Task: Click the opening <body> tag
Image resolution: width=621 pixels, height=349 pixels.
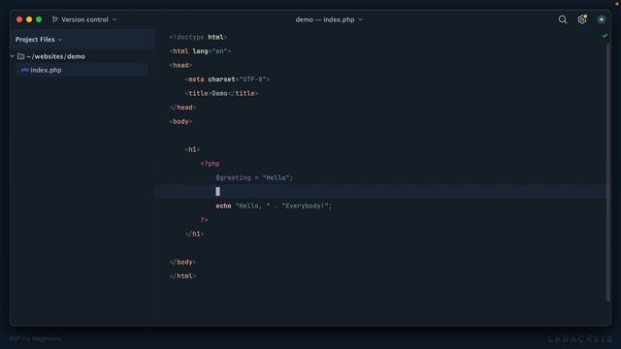Action: click(x=180, y=121)
